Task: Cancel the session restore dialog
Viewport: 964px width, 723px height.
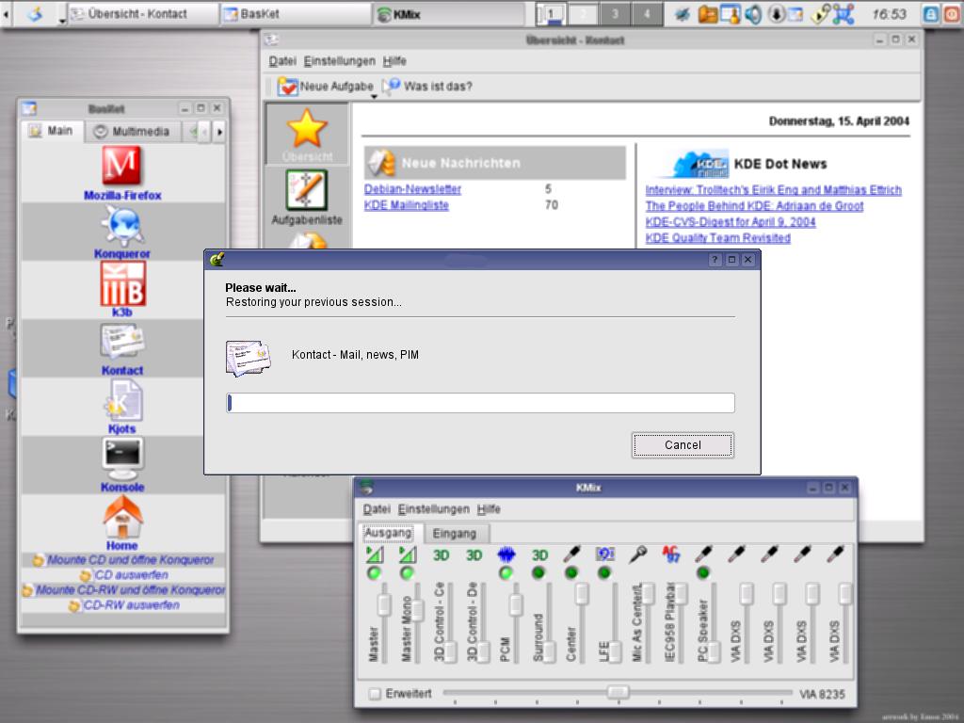Action: coord(683,445)
